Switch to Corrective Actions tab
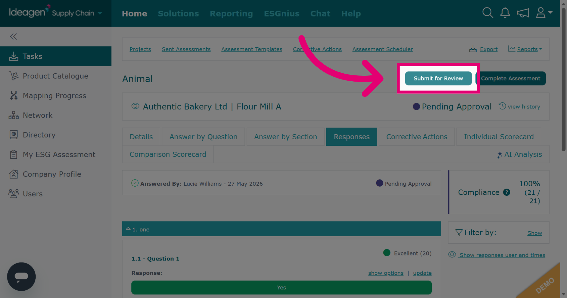This screenshot has height=298, width=567. [417, 137]
